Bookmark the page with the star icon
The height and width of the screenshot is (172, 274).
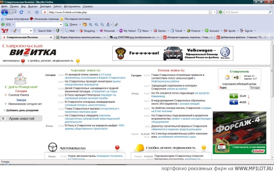210,12
